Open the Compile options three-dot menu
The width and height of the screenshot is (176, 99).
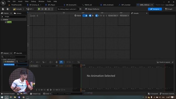coord(23,9)
